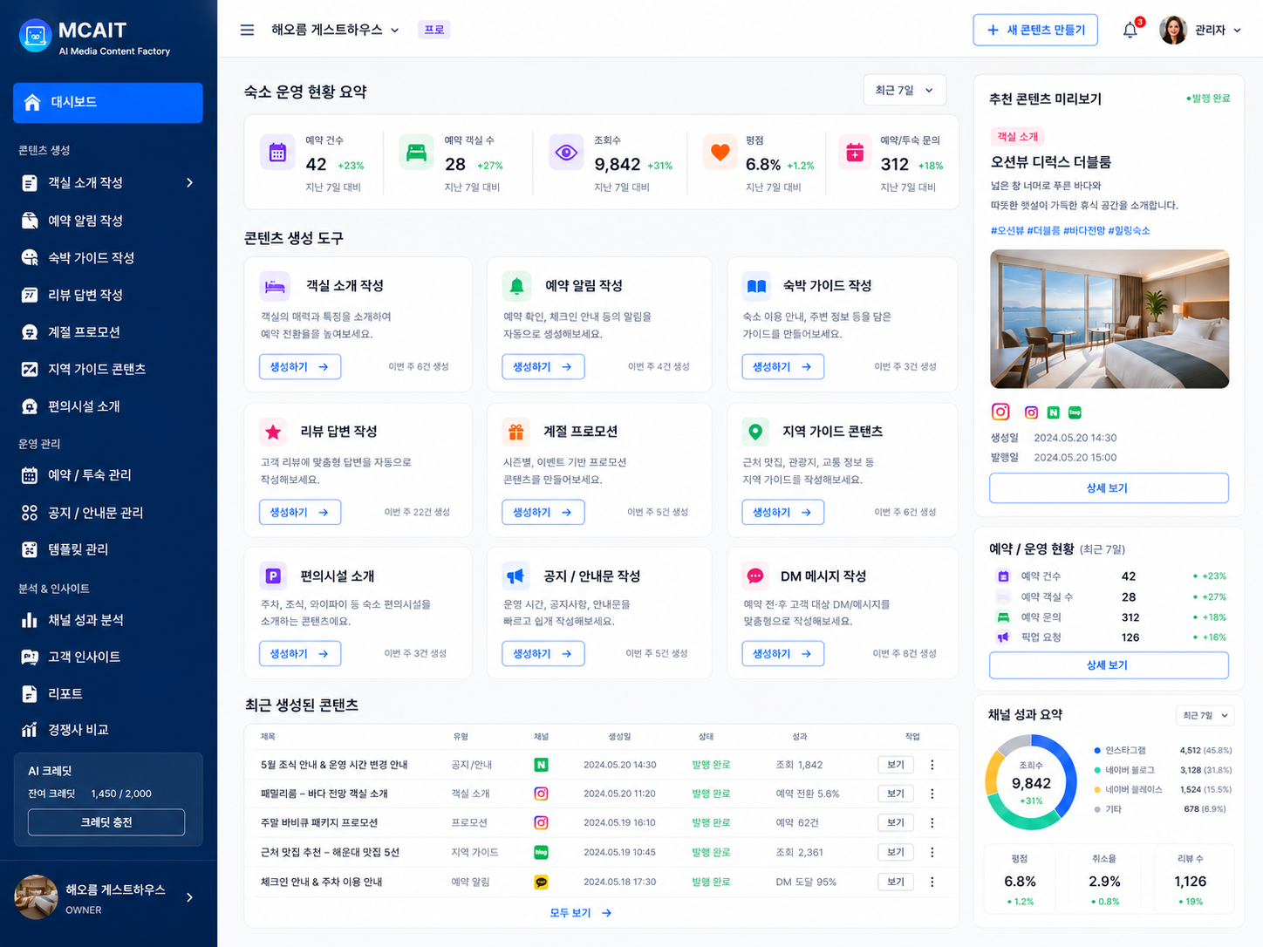1263x947 pixels.
Task: Click the 주말 바비큐 패키지 프로모션 title
Action: tap(319, 822)
